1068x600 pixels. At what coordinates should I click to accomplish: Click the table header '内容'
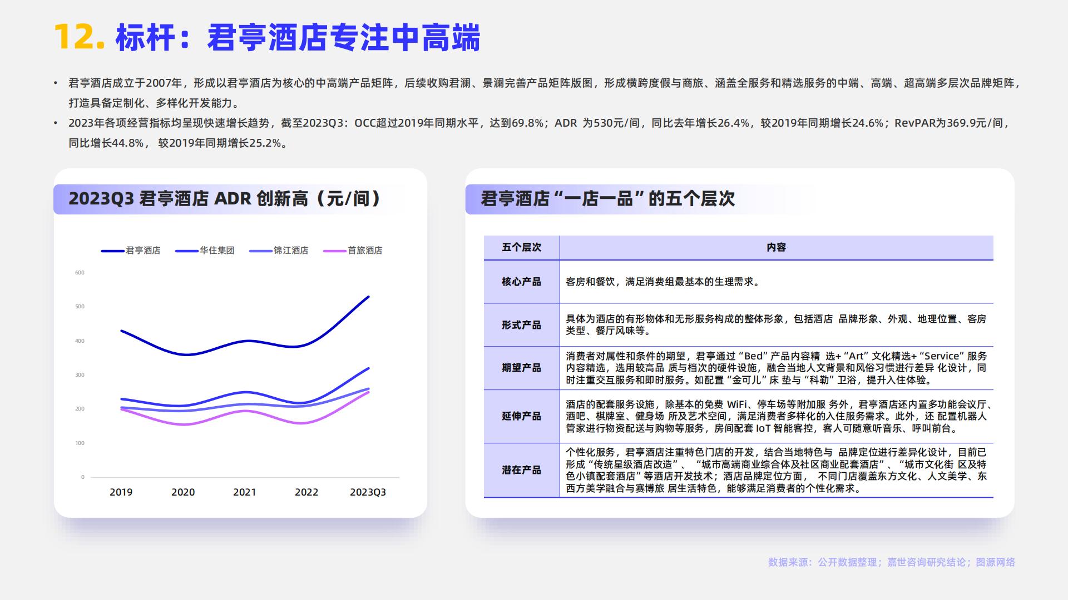click(x=777, y=247)
